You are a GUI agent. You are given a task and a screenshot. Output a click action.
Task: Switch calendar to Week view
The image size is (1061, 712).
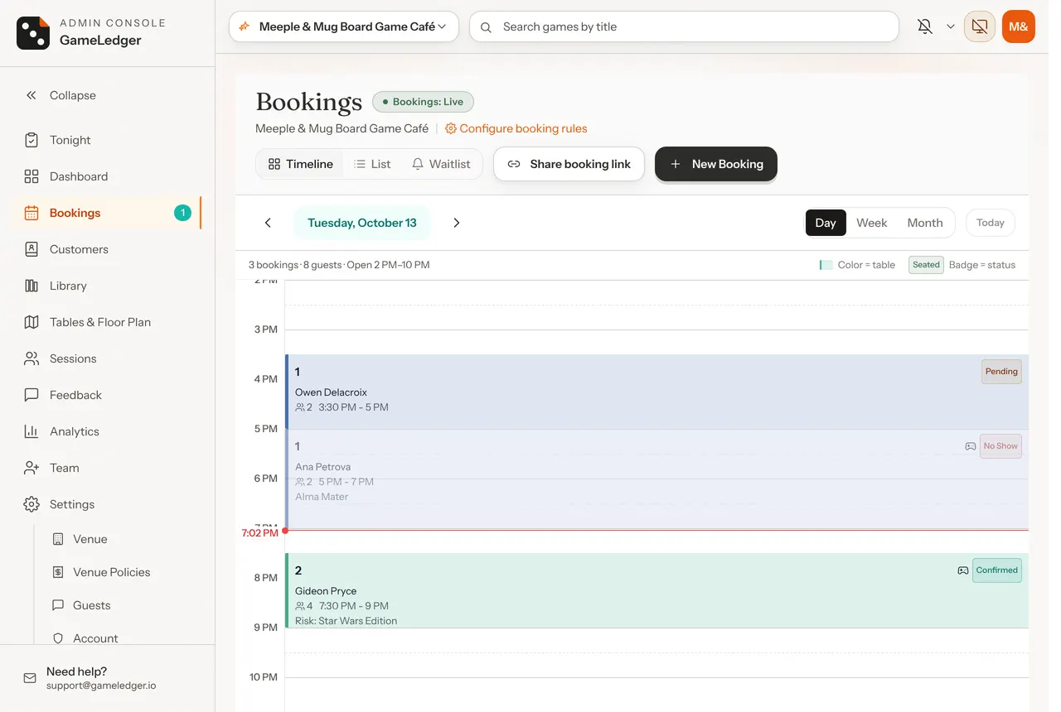[872, 223]
